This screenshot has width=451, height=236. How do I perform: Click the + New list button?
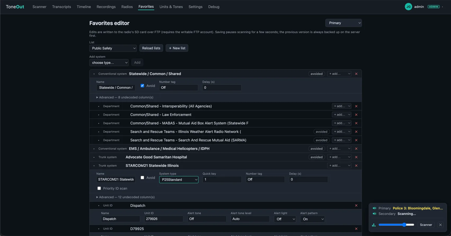click(x=177, y=48)
